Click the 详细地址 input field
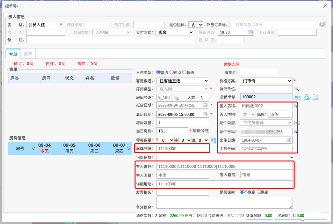The width and height of the screenshot is (333, 224). (225, 184)
